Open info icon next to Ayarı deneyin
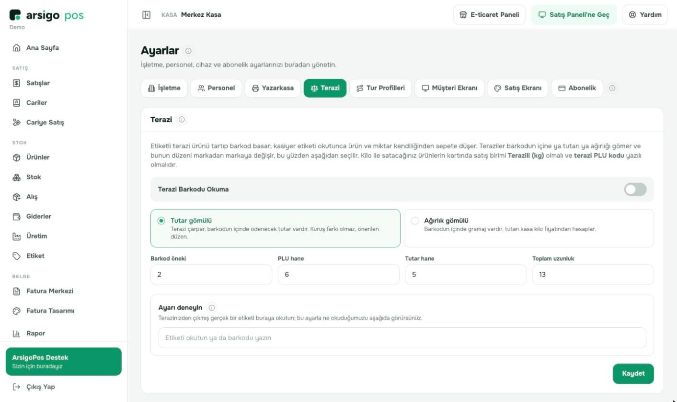Viewport: 677px width, 402px height. tap(212, 308)
